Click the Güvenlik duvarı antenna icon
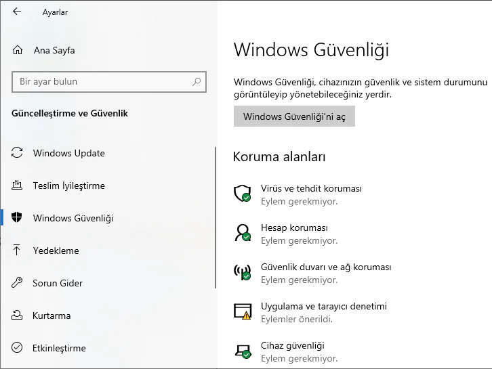 coord(242,272)
